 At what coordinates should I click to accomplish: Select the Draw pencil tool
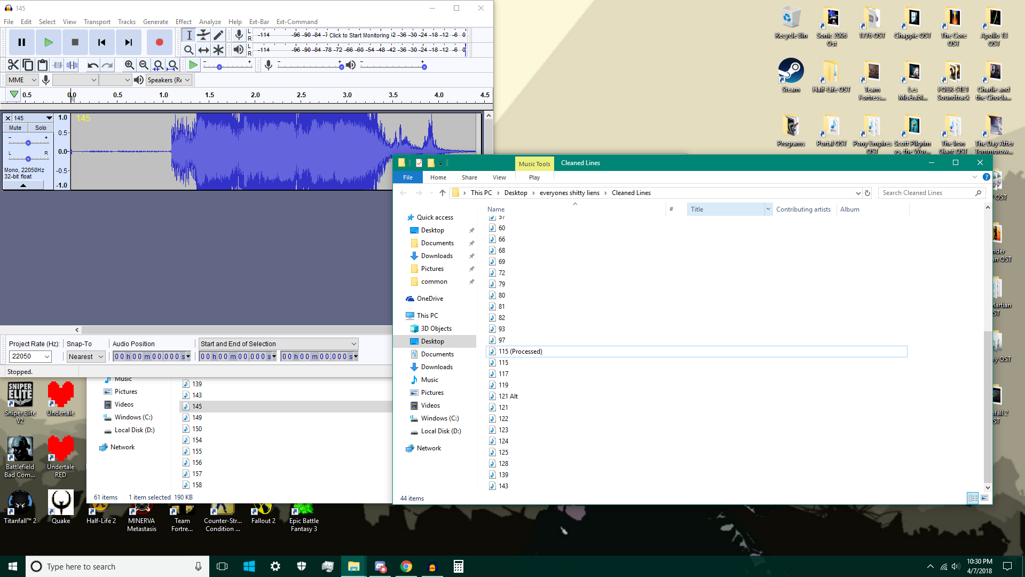(x=218, y=35)
